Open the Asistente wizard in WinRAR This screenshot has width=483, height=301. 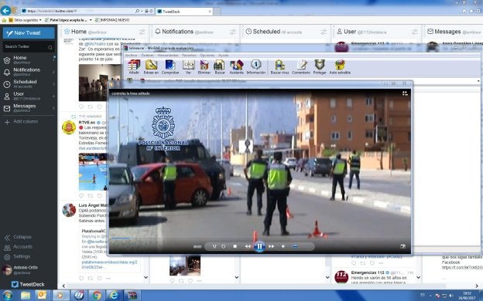[x=237, y=67]
